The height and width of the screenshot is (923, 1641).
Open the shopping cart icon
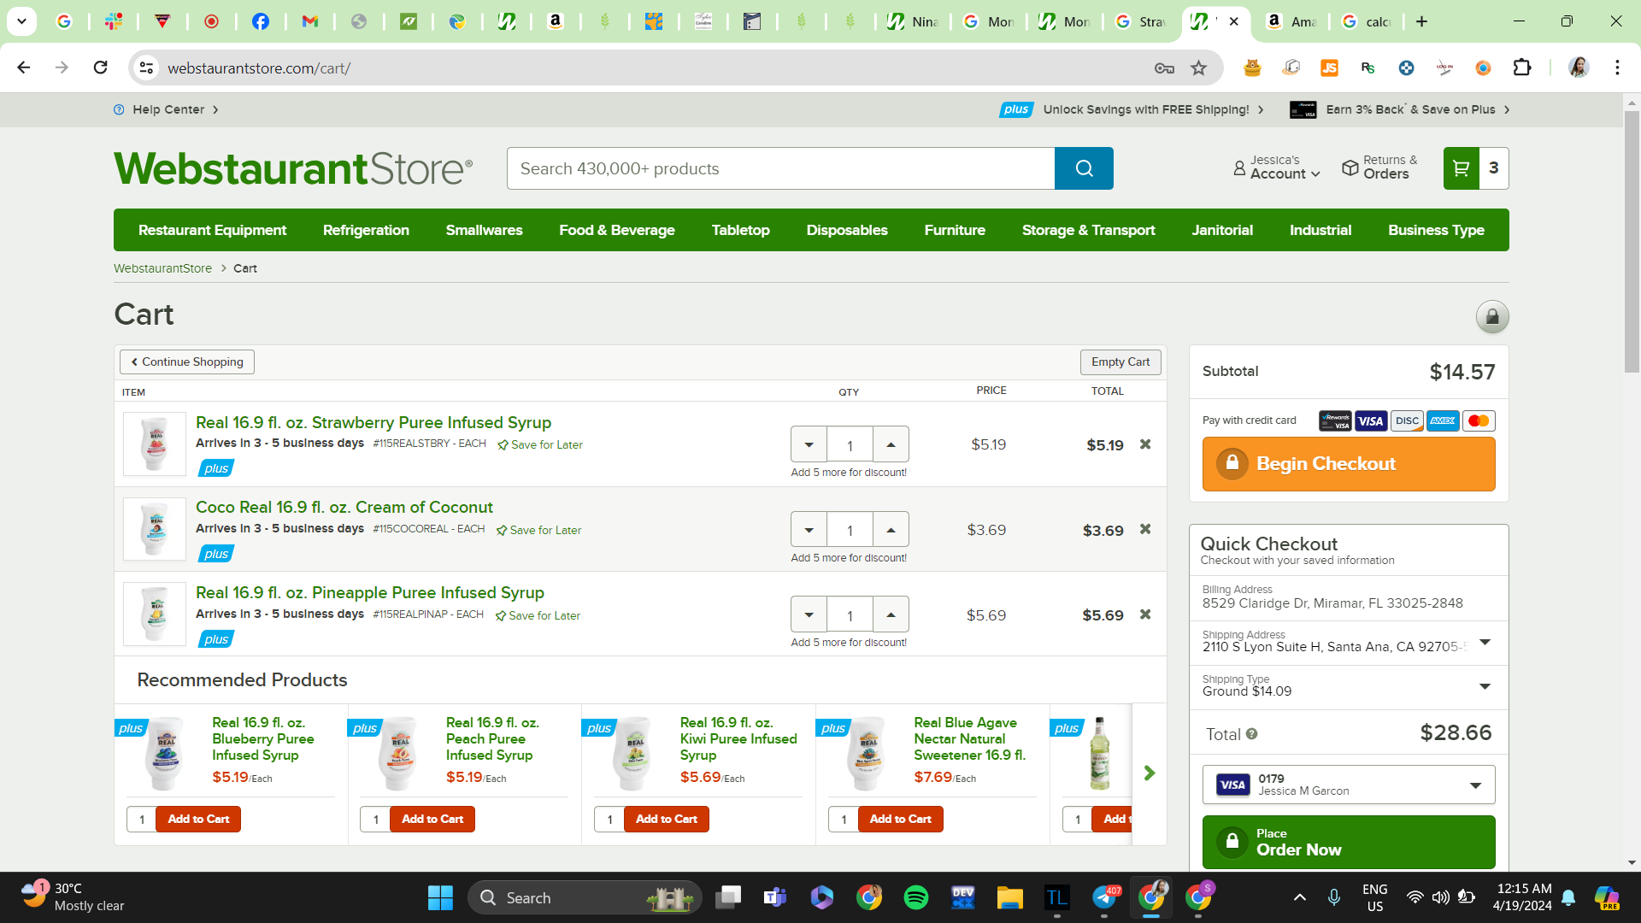(1462, 168)
